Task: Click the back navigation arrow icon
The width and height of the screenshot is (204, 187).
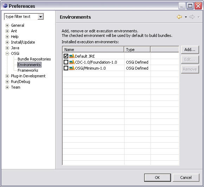Action: click(x=179, y=17)
